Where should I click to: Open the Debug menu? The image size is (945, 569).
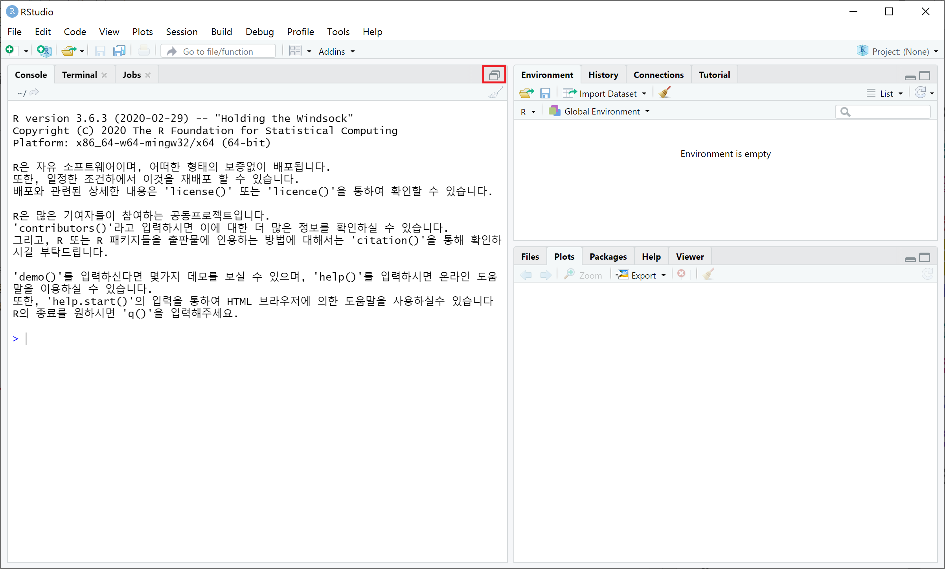pos(259,32)
